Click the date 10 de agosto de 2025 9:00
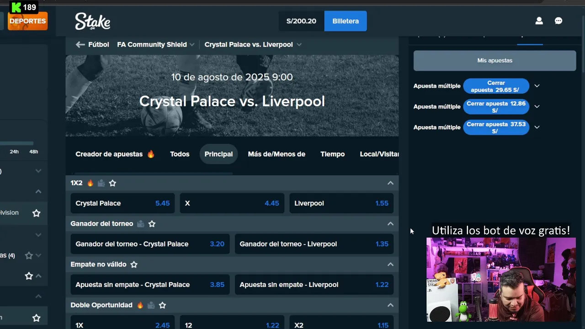 (232, 77)
